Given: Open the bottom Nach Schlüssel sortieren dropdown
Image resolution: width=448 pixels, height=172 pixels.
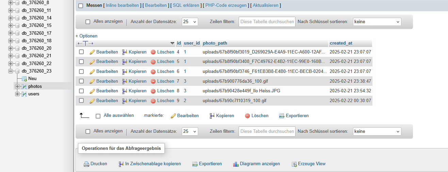Looking at the screenshot, I should coord(377,131).
